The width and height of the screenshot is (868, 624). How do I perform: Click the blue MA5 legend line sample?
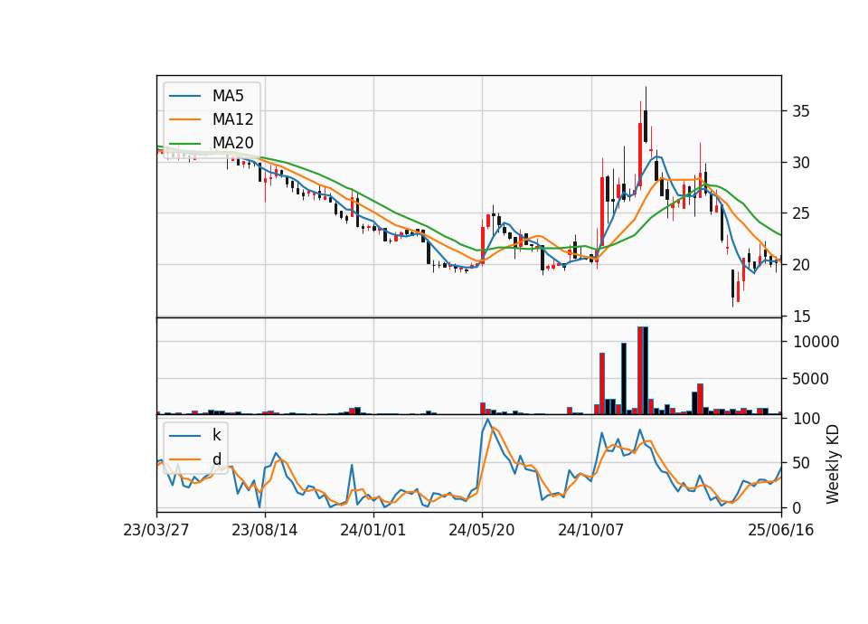pyautogui.click(x=184, y=96)
